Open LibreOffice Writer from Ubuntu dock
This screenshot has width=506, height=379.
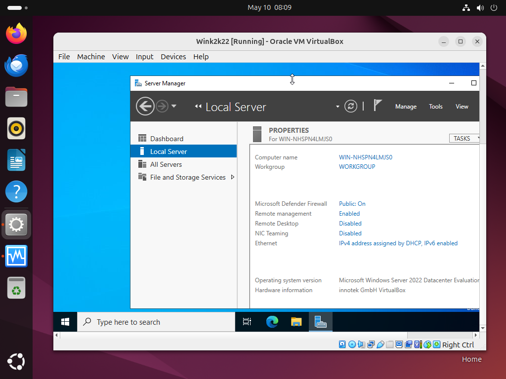click(16, 160)
